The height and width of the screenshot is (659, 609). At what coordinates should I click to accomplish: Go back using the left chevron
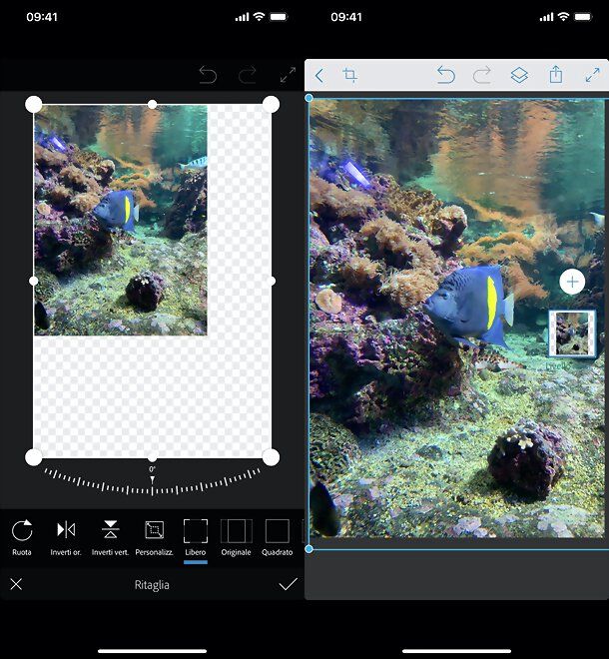[319, 76]
